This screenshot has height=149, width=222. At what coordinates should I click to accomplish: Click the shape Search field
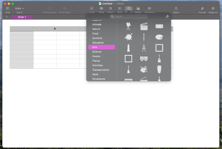[128, 16]
